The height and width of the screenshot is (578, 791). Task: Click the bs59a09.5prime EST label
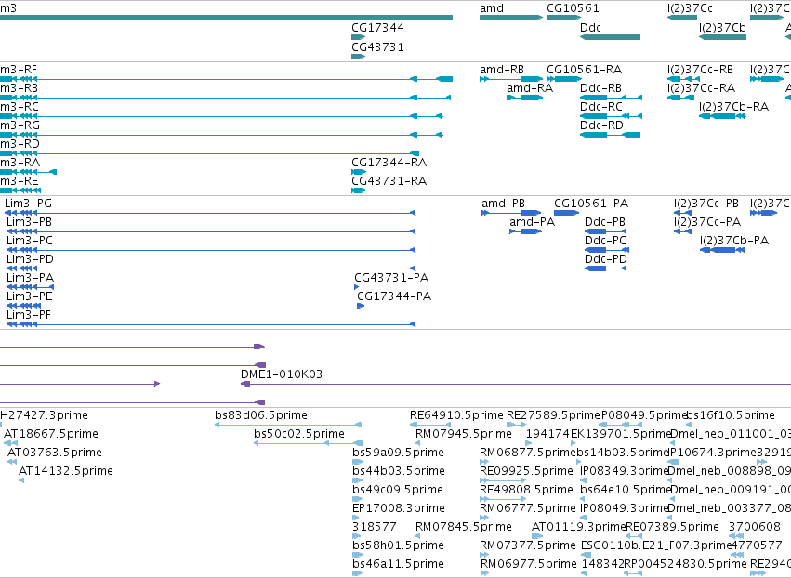[398, 453]
